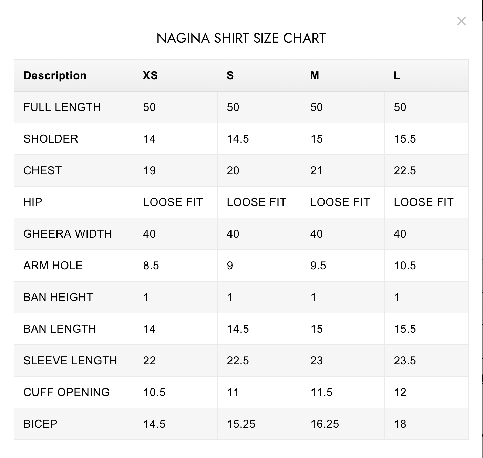Click the CHEST row label
This screenshot has width=483, height=458.
(42, 170)
